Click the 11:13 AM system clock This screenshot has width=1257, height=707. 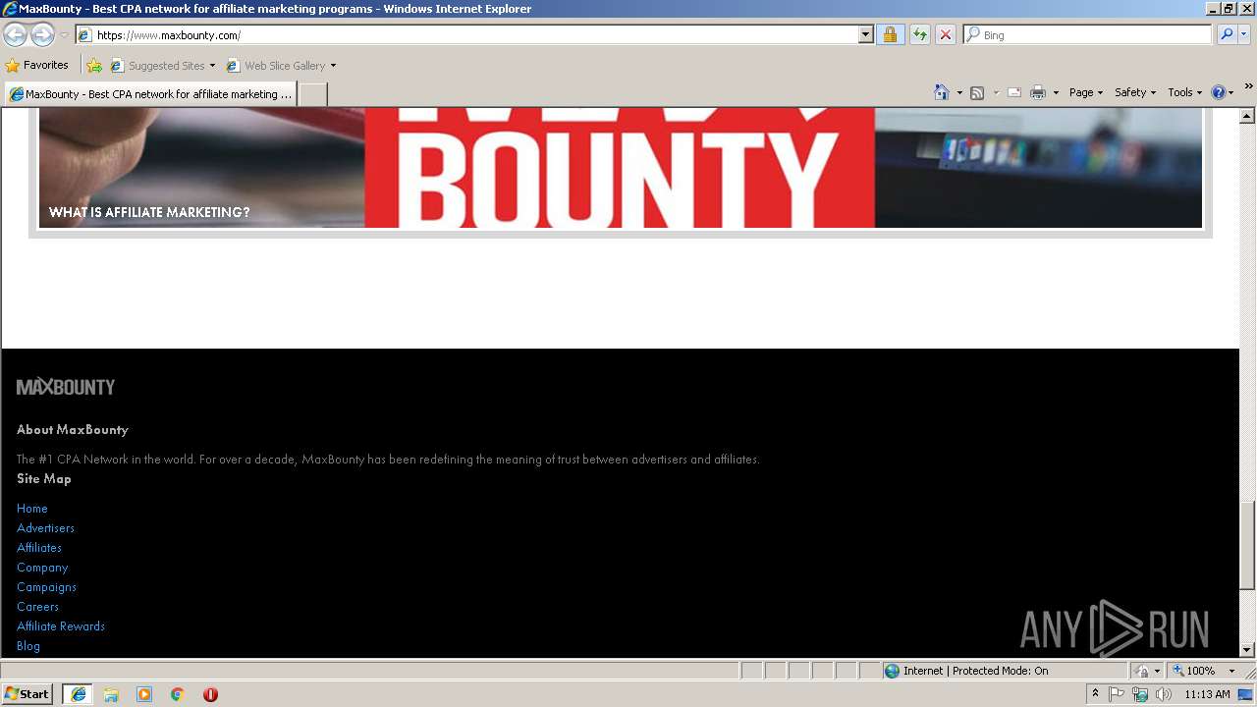[x=1207, y=694]
